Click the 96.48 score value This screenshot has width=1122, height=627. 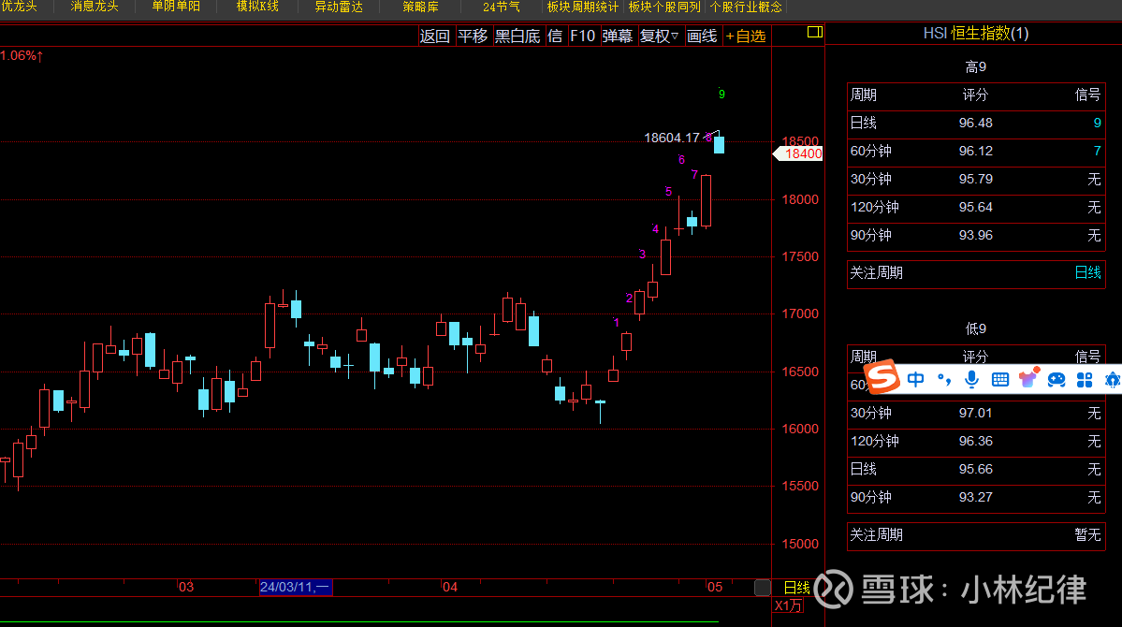975,124
